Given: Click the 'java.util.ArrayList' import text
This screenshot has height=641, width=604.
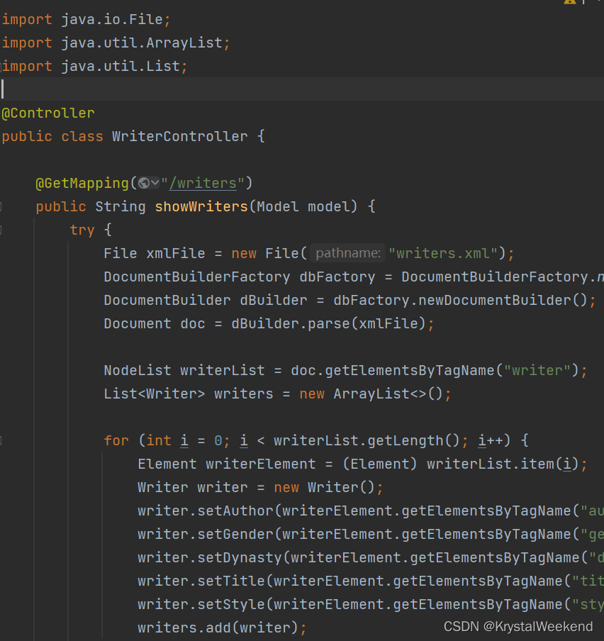Looking at the screenshot, I should [142, 43].
